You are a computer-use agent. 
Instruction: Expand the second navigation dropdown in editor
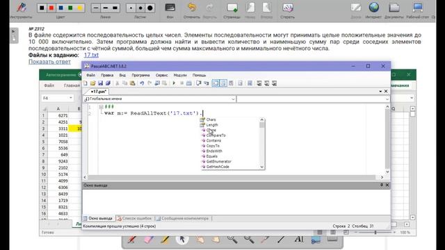pos(387,99)
